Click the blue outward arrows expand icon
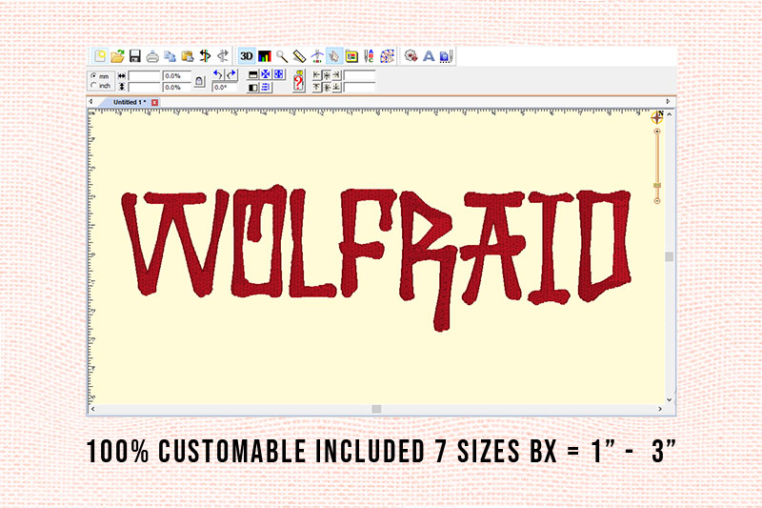The height and width of the screenshot is (508, 762). [279, 74]
